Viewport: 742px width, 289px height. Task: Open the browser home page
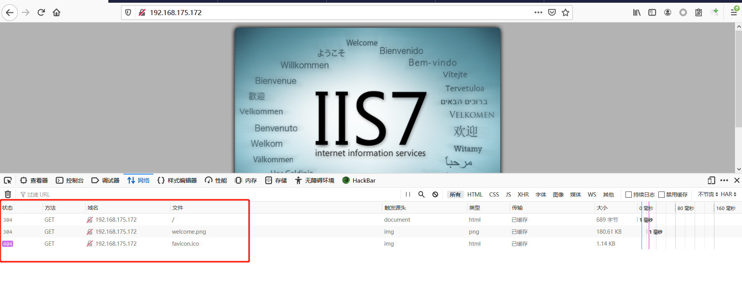(57, 12)
